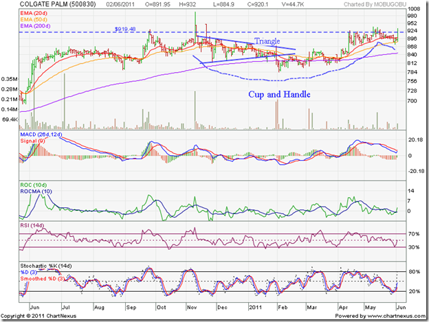Click the Signal (9) legend label

pos(32,141)
